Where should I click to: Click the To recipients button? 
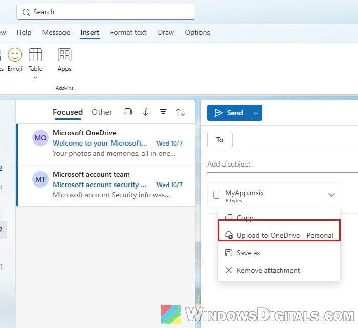(220, 140)
